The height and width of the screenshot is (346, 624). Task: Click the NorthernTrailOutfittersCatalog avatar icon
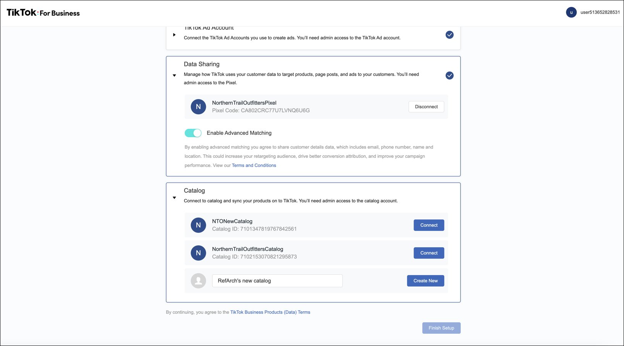point(198,253)
